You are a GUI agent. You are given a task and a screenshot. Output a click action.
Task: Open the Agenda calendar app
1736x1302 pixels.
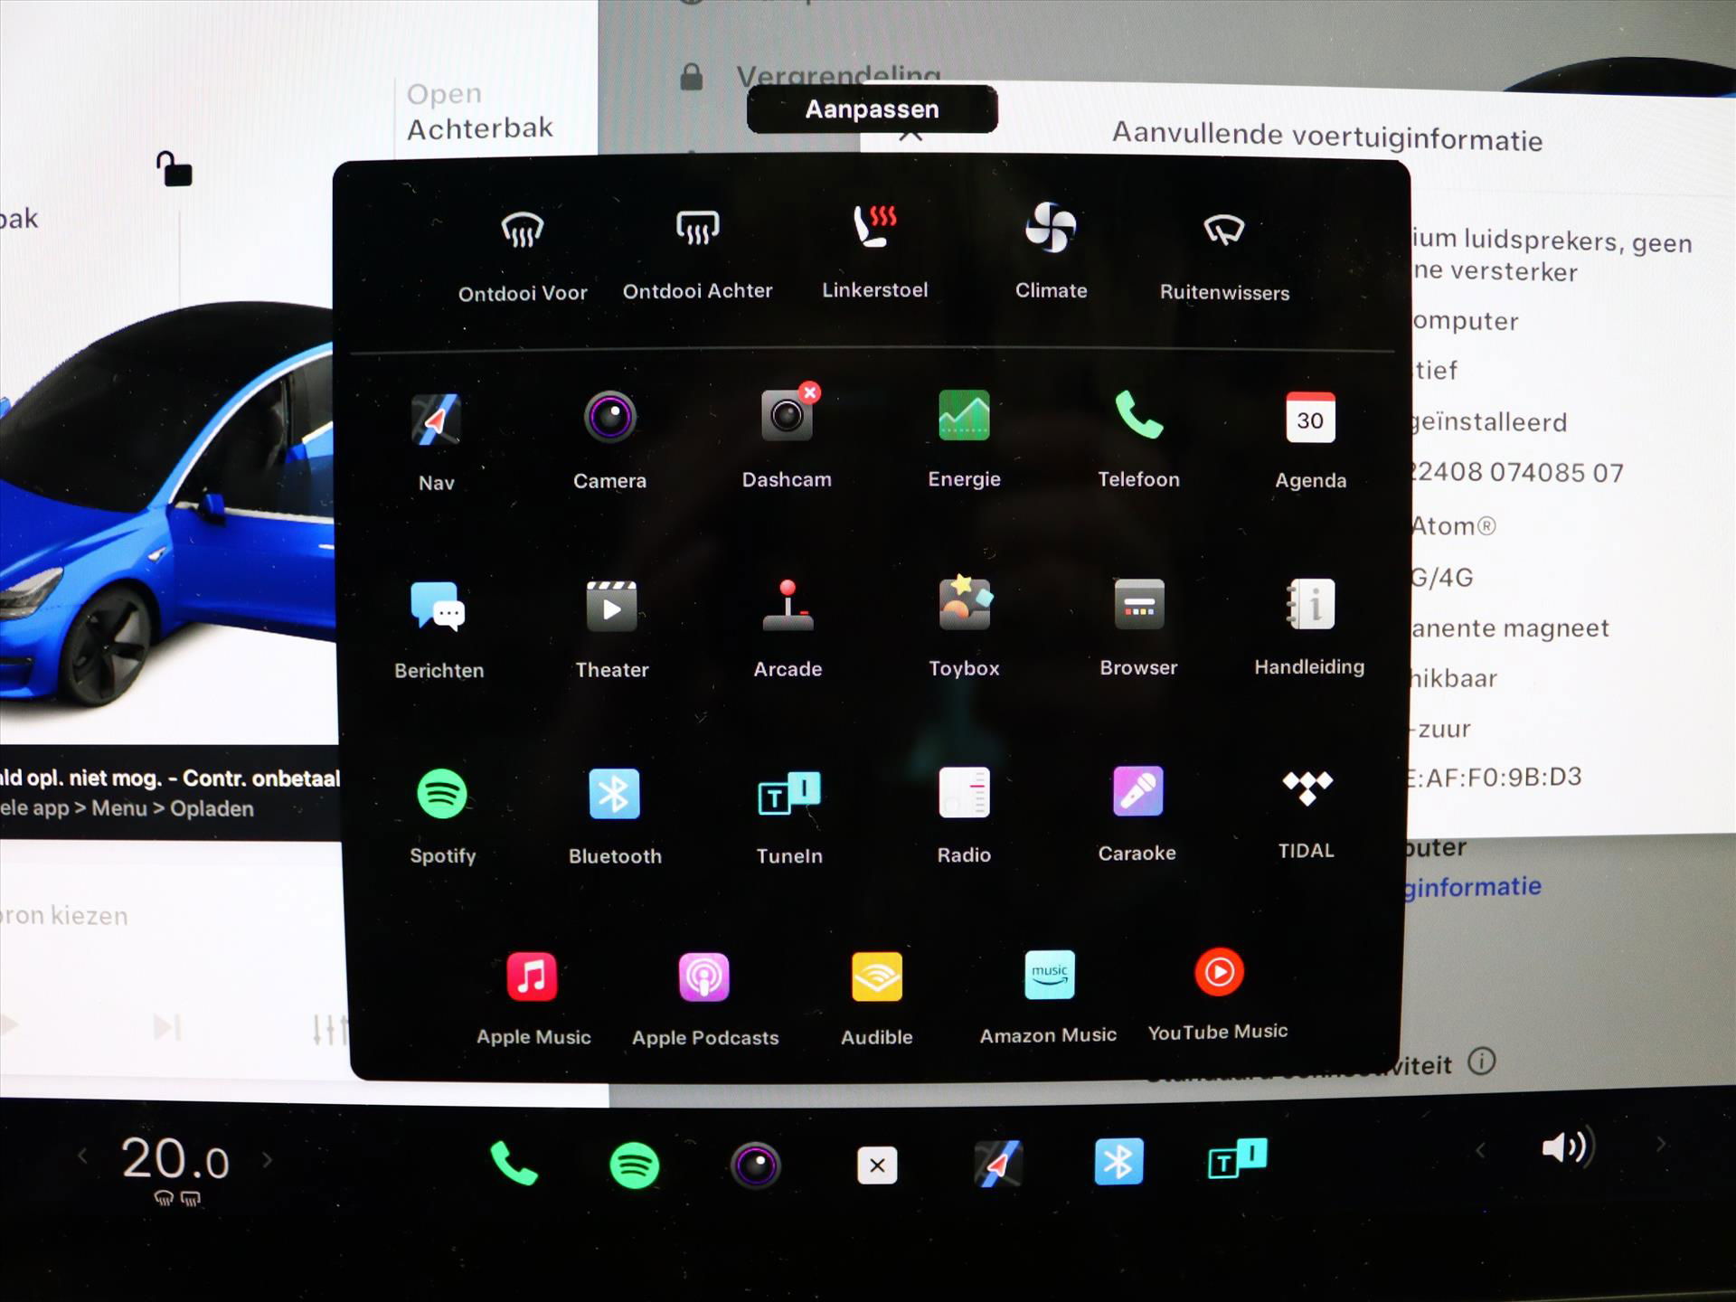coord(1310,441)
